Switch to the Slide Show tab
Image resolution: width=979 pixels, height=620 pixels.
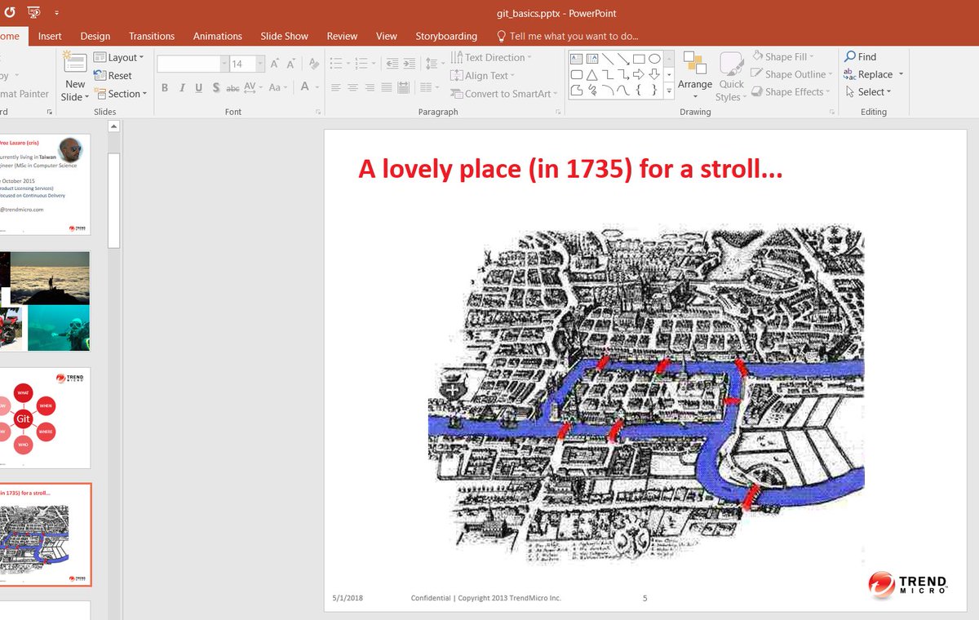(285, 36)
